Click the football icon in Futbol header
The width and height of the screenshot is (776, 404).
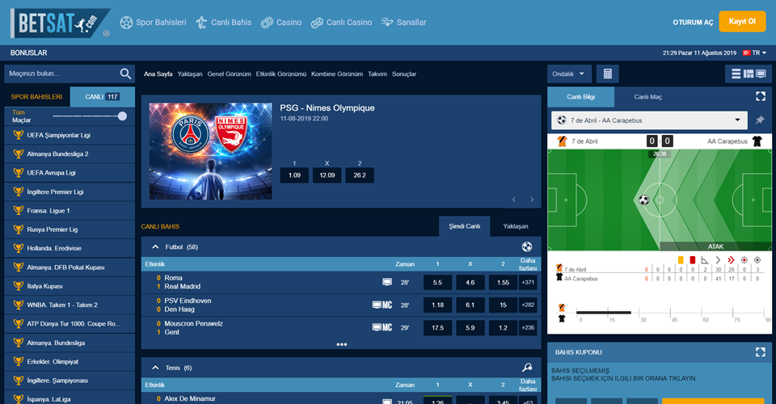[x=527, y=246]
